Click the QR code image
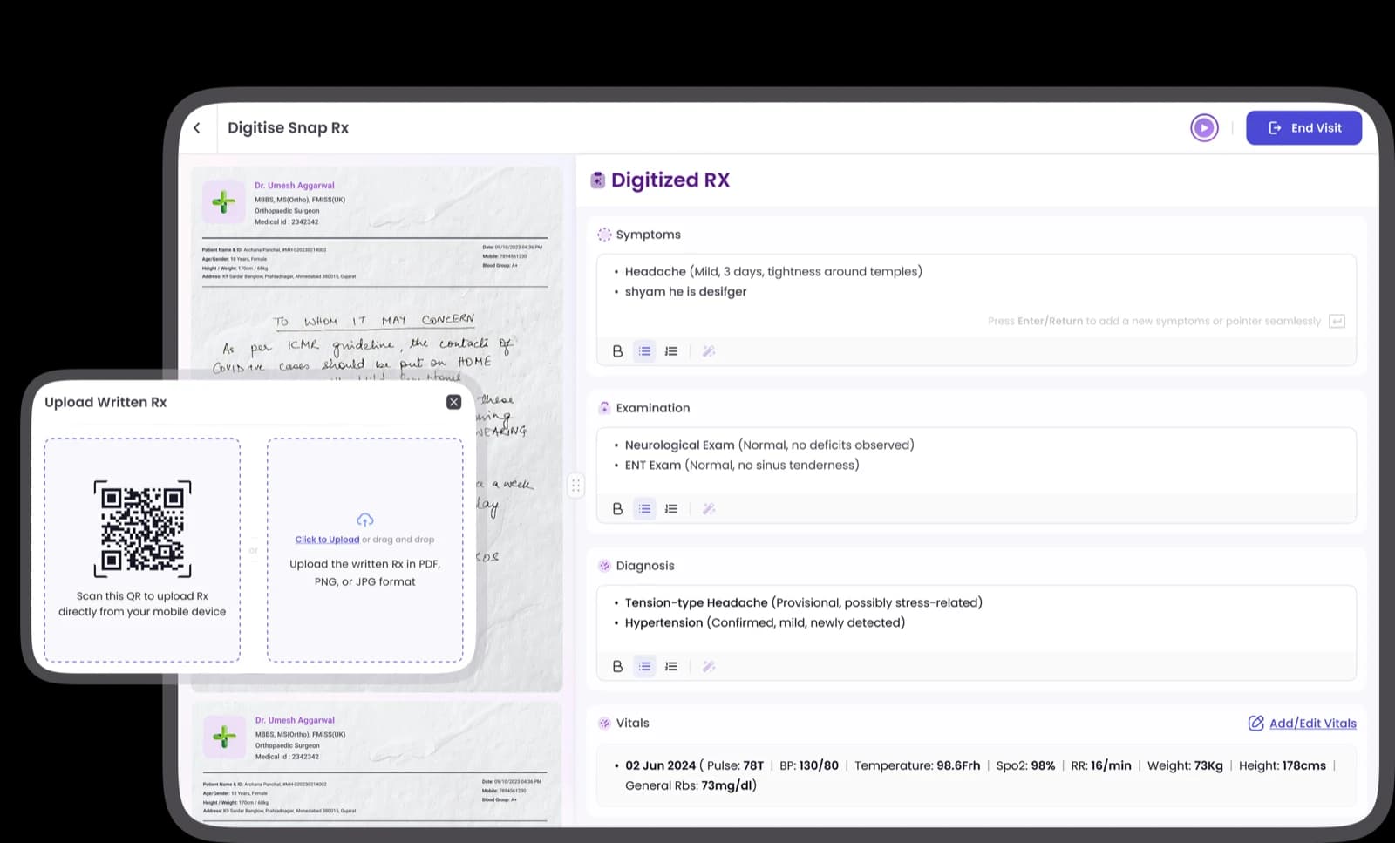1395x843 pixels. point(142,529)
